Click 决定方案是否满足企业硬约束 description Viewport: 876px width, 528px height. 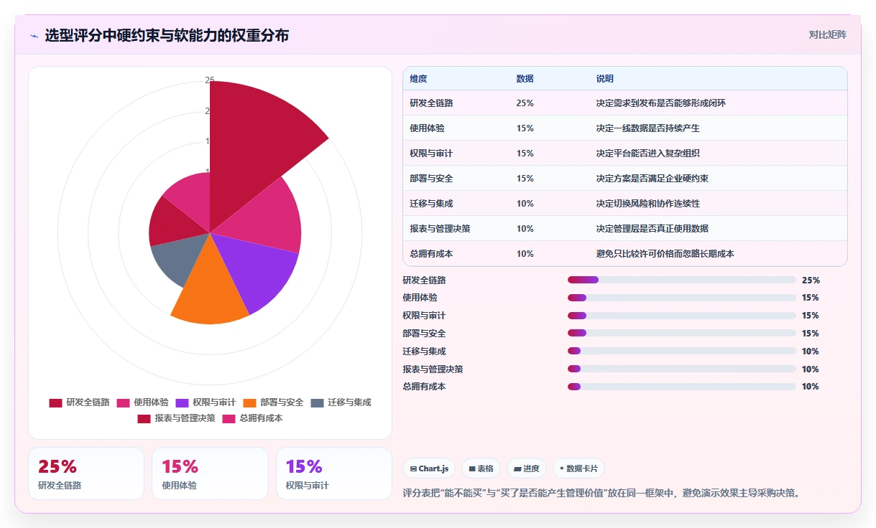pyautogui.click(x=652, y=179)
